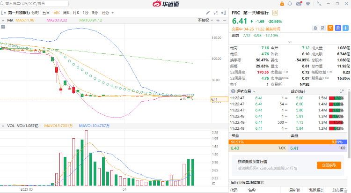The width and height of the screenshot is (351, 193).
Task: Click the compact mode arrows icon
Action: pos(319,4)
